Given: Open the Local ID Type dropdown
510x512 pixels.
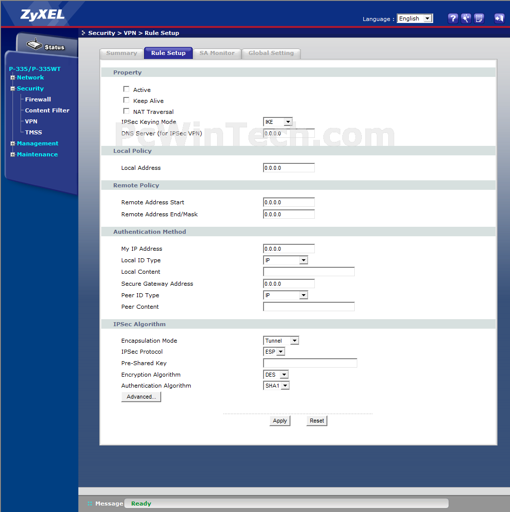Looking at the screenshot, I should (285, 260).
